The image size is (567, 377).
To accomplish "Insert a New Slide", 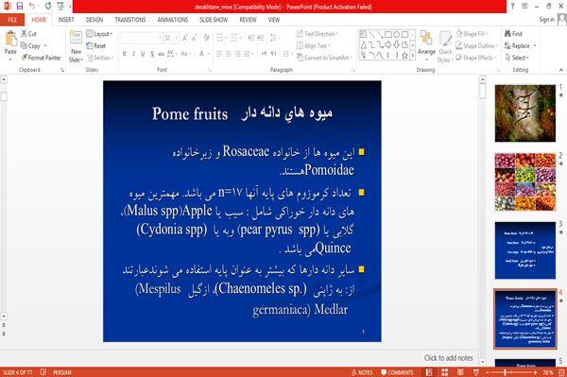I will coord(76,46).
